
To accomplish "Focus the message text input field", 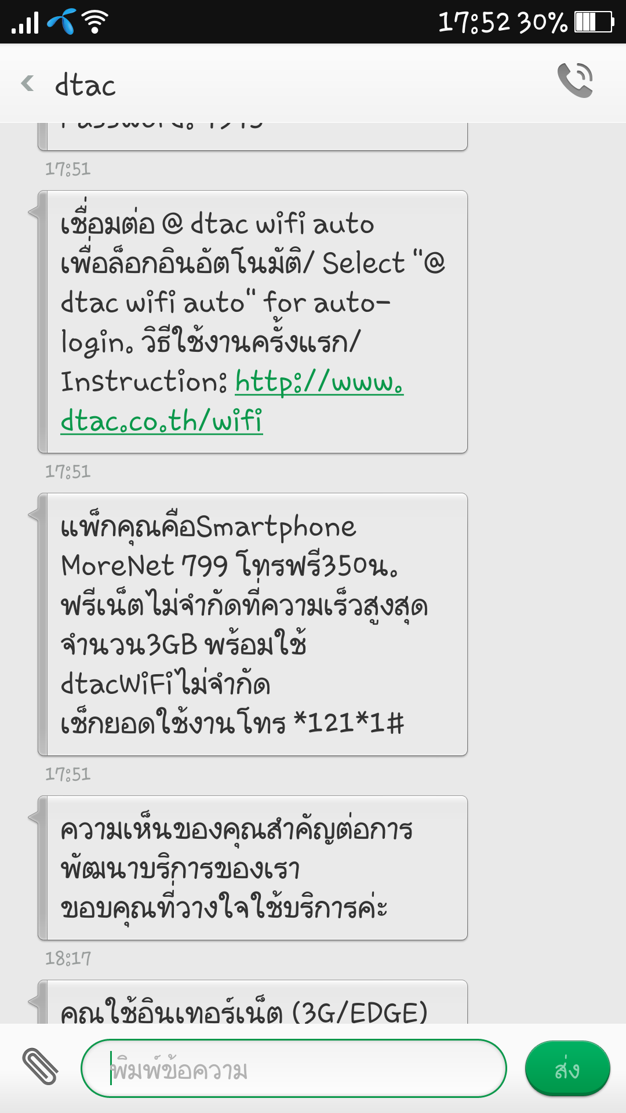I will [x=294, y=1068].
